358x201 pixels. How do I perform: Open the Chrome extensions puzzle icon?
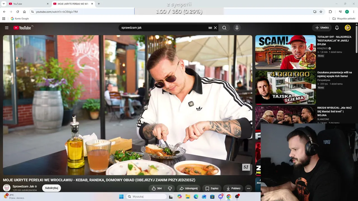click(330, 12)
